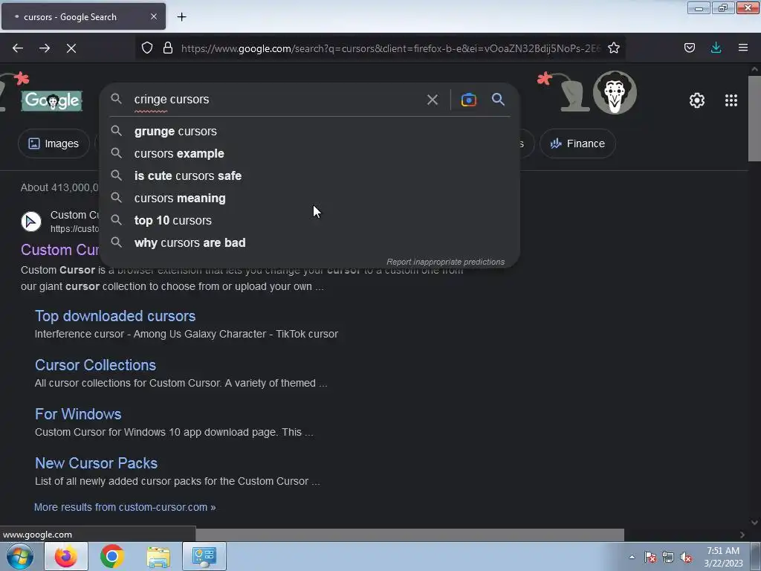The height and width of the screenshot is (571, 761).
Task: Click the vertical page scrollbar thumb
Action: [754, 119]
